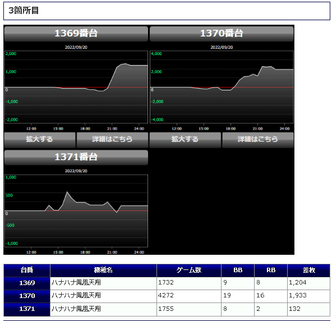The image size is (332, 321).
Task: Click the 差枚 column header
Action: click(x=308, y=270)
